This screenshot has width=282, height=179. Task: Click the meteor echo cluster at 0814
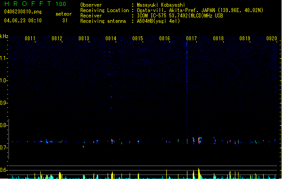coord(113,141)
